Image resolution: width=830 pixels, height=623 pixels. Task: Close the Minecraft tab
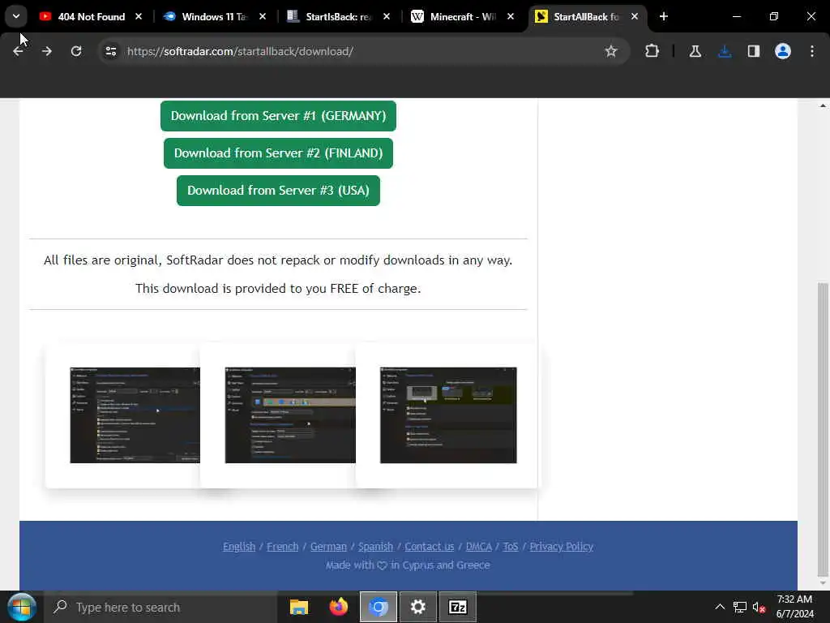[511, 17]
